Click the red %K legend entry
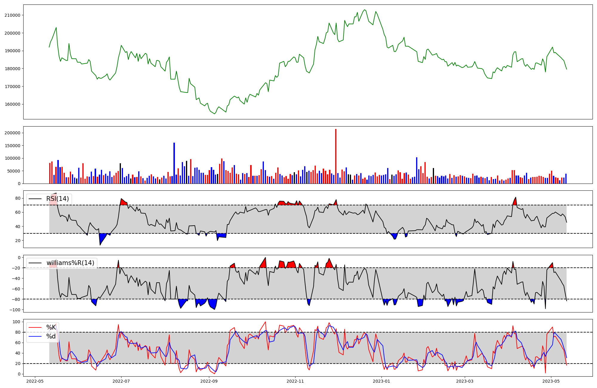Image resolution: width=597 pixels, height=388 pixels. coord(51,327)
